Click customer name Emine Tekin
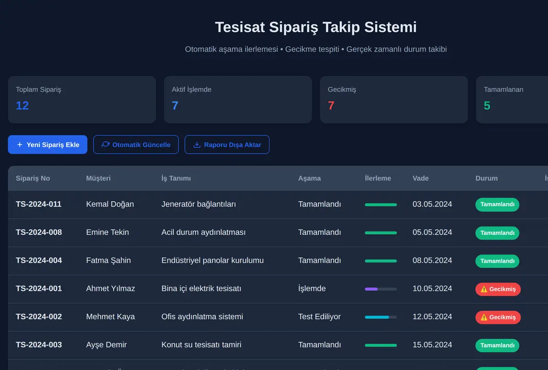Image resolution: width=548 pixels, height=370 pixels. pos(107,232)
